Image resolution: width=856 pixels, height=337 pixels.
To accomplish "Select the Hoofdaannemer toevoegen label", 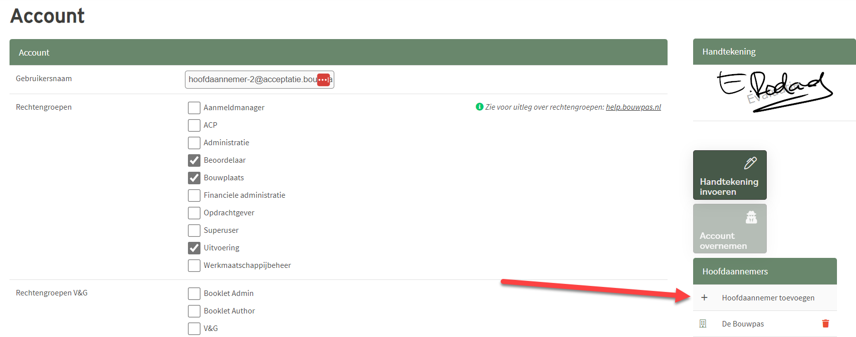I will 768,298.
